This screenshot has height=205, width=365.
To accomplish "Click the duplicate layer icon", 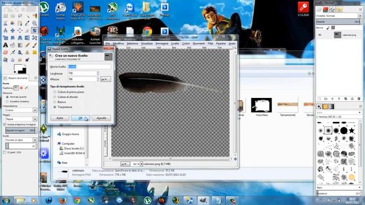I will [346, 99].
